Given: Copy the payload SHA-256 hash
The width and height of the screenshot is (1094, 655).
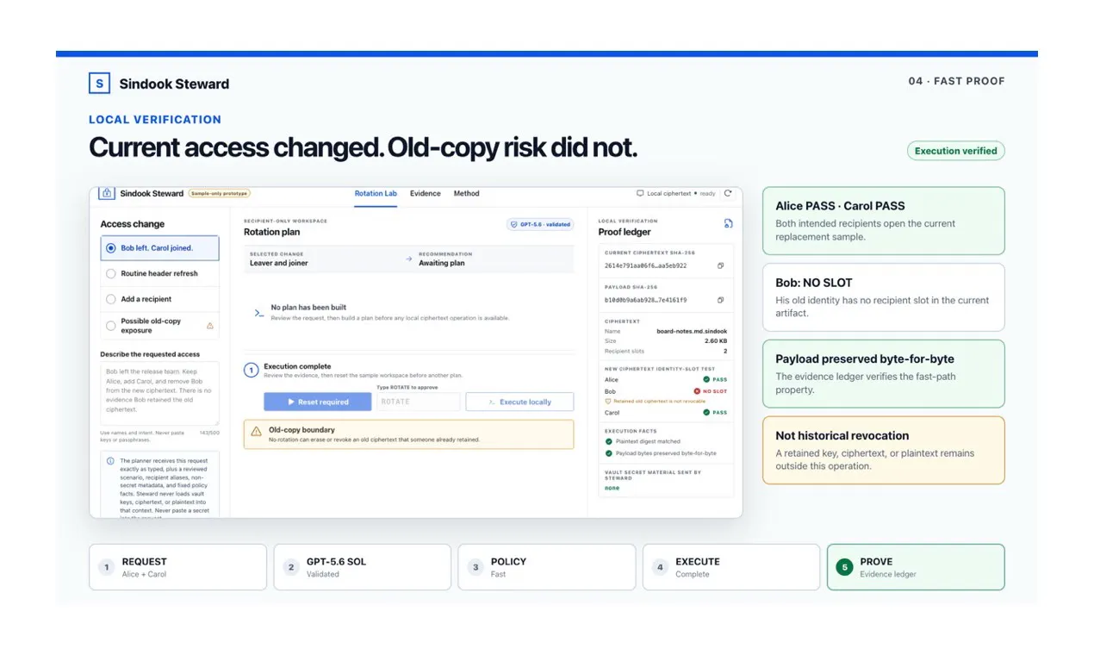Looking at the screenshot, I should [720, 300].
